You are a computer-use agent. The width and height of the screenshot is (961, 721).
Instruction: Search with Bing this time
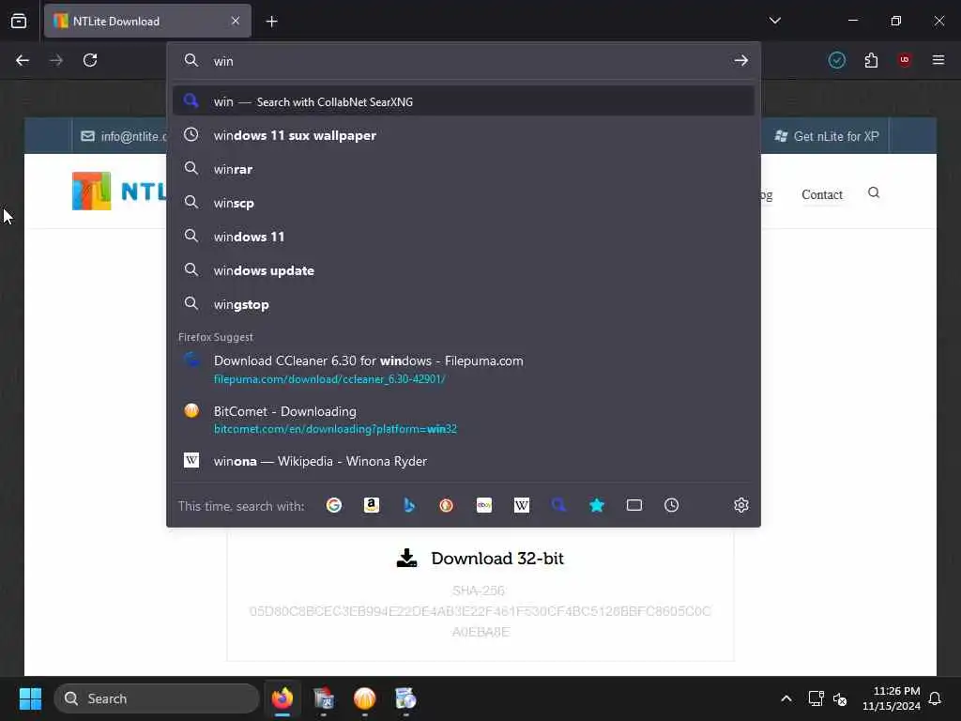point(409,505)
